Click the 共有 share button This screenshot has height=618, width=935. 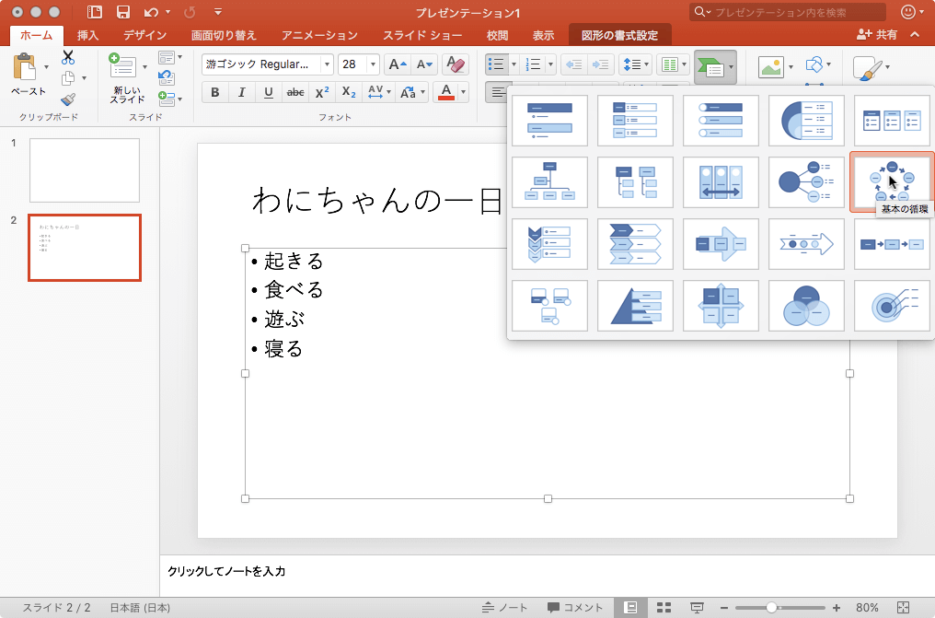877,34
